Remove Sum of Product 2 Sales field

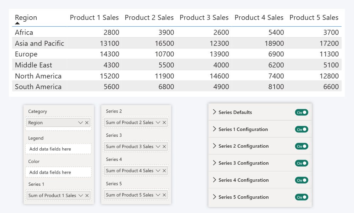(164, 122)
